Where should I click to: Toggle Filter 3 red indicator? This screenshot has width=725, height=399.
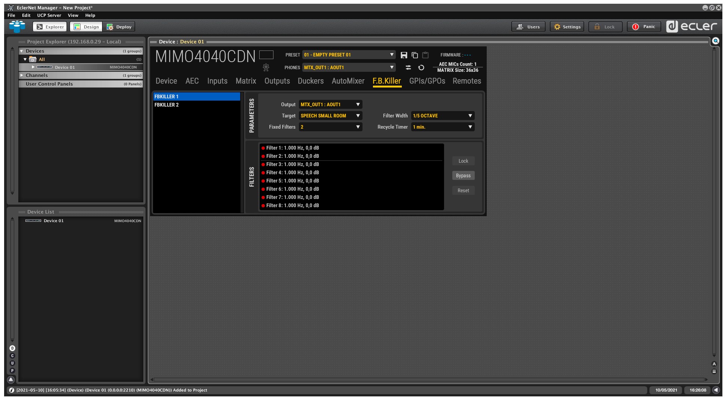(x=263, y=165)
